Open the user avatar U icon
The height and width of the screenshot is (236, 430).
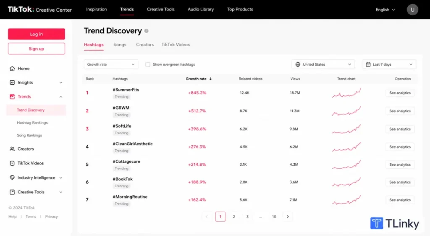click(x=412, y=10)
